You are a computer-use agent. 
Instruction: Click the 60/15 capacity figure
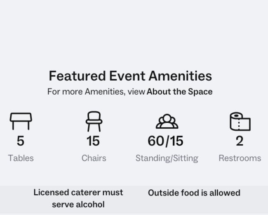(166, 141)
